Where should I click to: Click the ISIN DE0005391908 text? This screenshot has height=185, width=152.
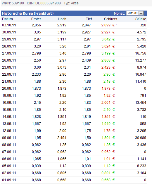coord(44,3)
